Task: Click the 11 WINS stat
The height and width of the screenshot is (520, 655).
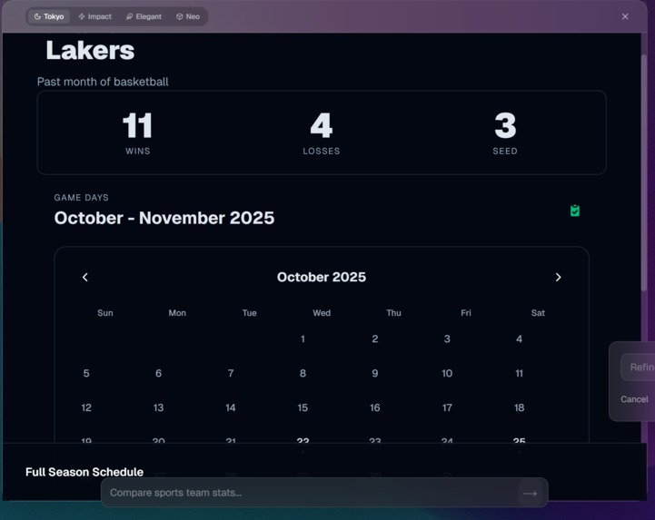Action: point(138,133)
